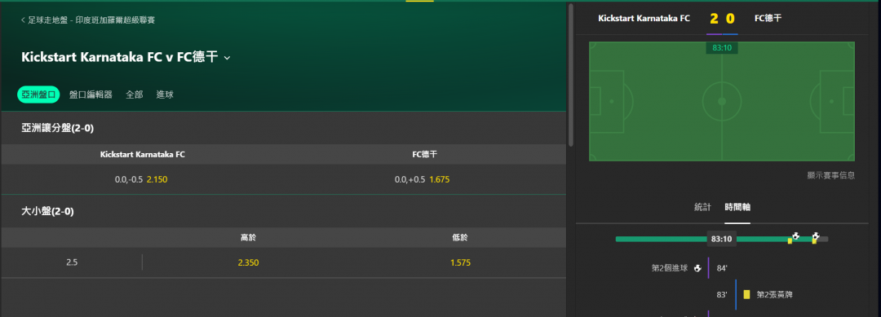Click the soccer ball icon beside 第2個進球
This screenshot has height=317, width=881.
tap(697, 268)
